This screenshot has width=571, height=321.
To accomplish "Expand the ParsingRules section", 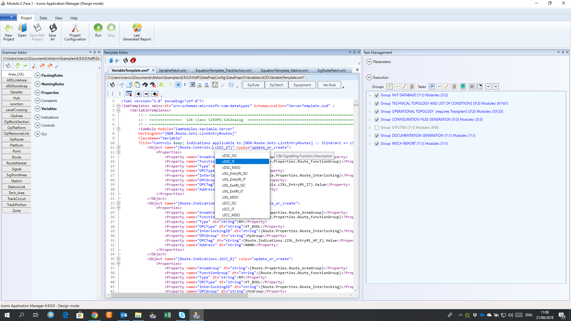I will (x=37, y=75).
